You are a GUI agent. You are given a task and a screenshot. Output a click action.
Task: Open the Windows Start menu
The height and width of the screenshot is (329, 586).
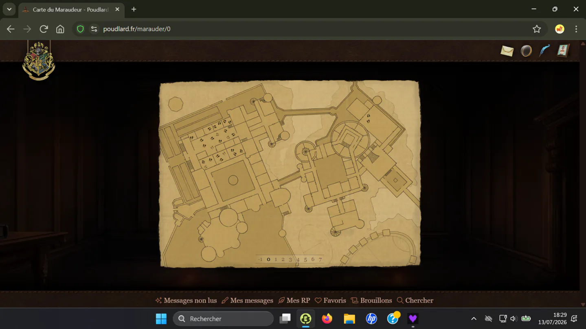161,319
